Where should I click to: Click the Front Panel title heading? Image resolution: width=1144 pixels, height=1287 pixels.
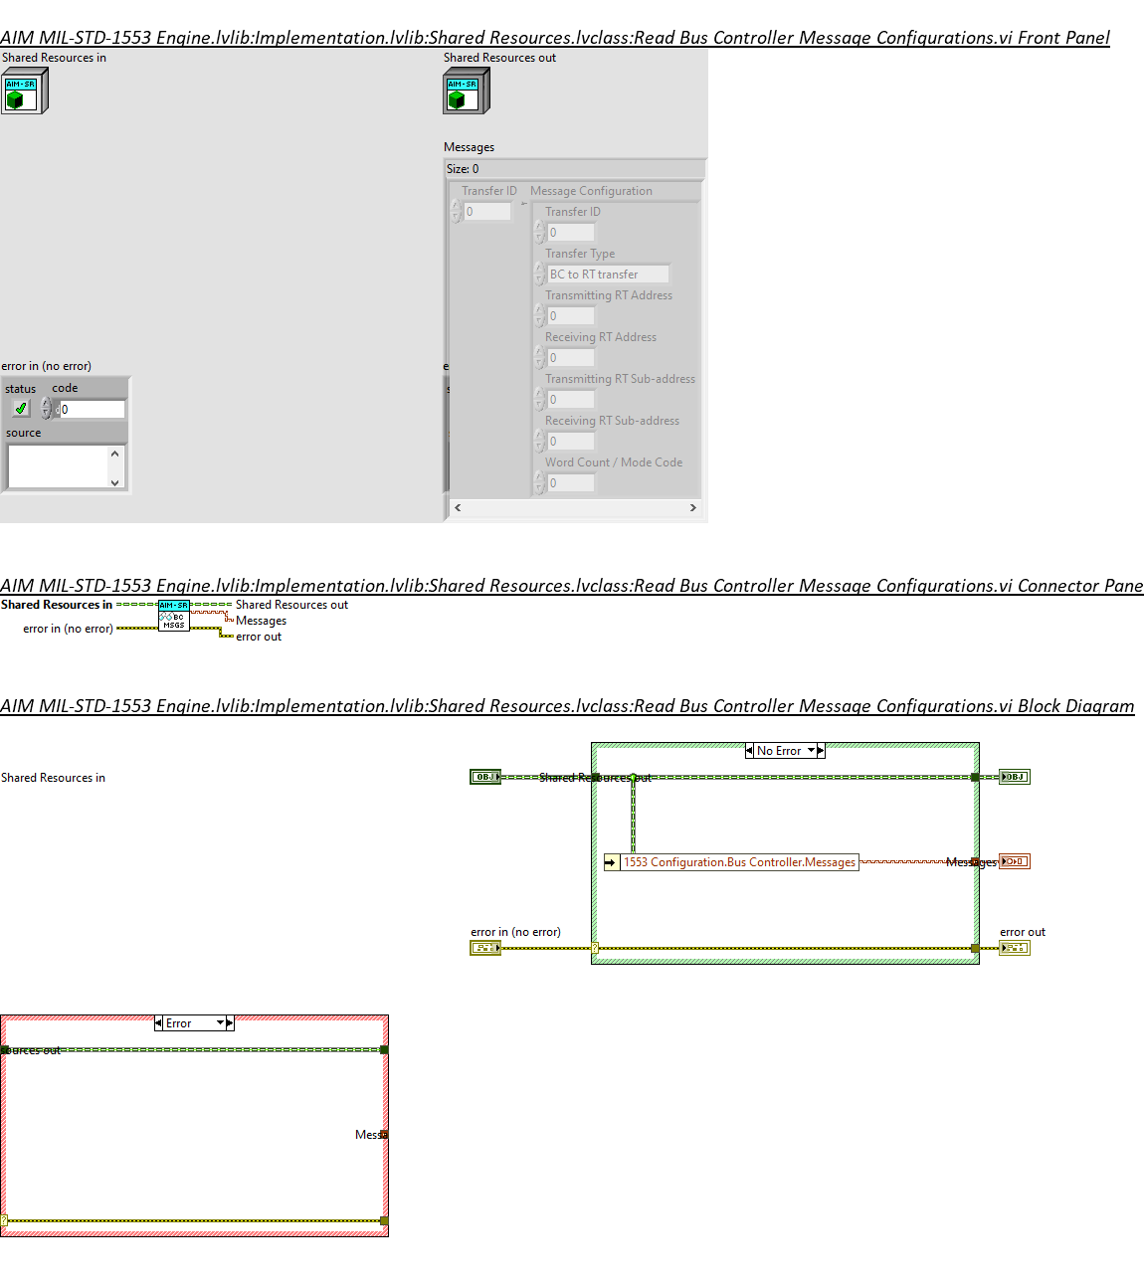point(555,38)
